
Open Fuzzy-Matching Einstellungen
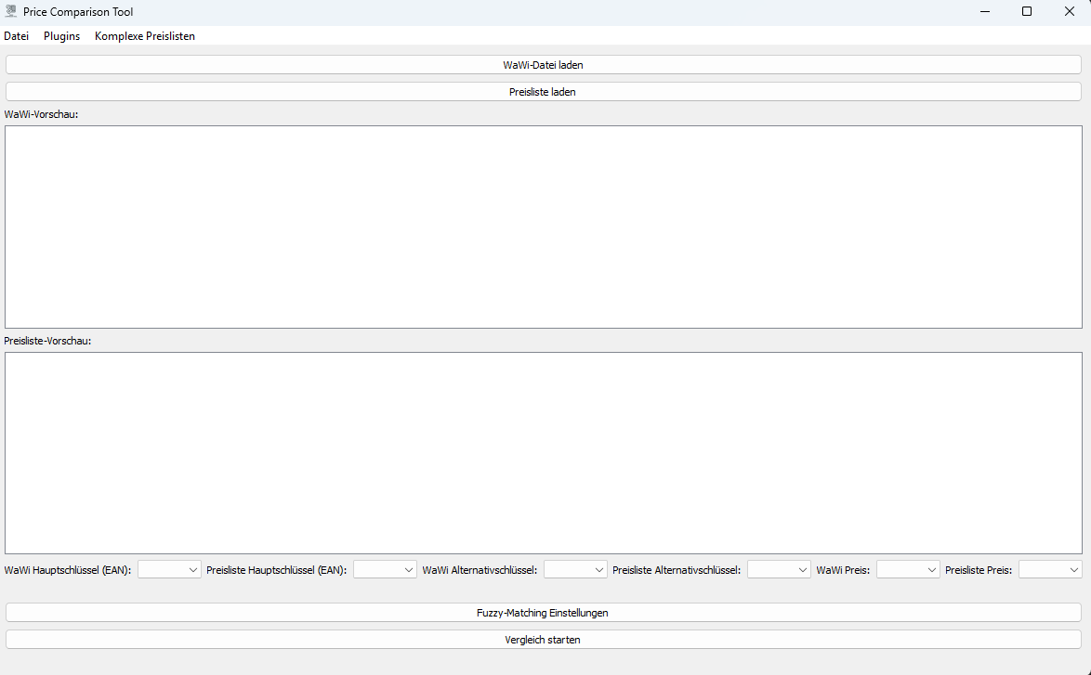coord(543,613)
